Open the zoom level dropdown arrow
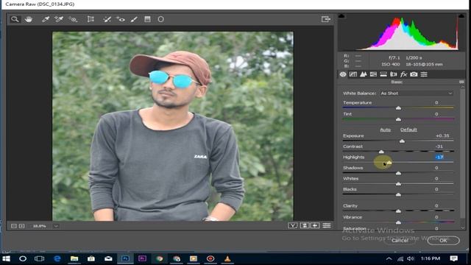 pos(56,226)
